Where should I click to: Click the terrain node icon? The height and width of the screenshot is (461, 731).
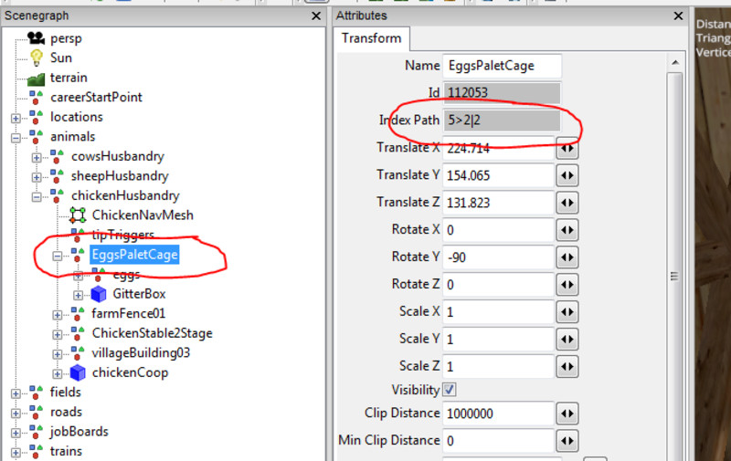coord(36,78)
